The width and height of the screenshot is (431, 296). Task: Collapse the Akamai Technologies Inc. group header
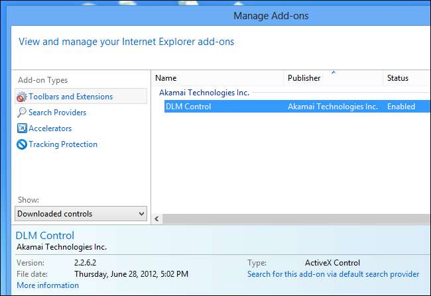[204, 93]
